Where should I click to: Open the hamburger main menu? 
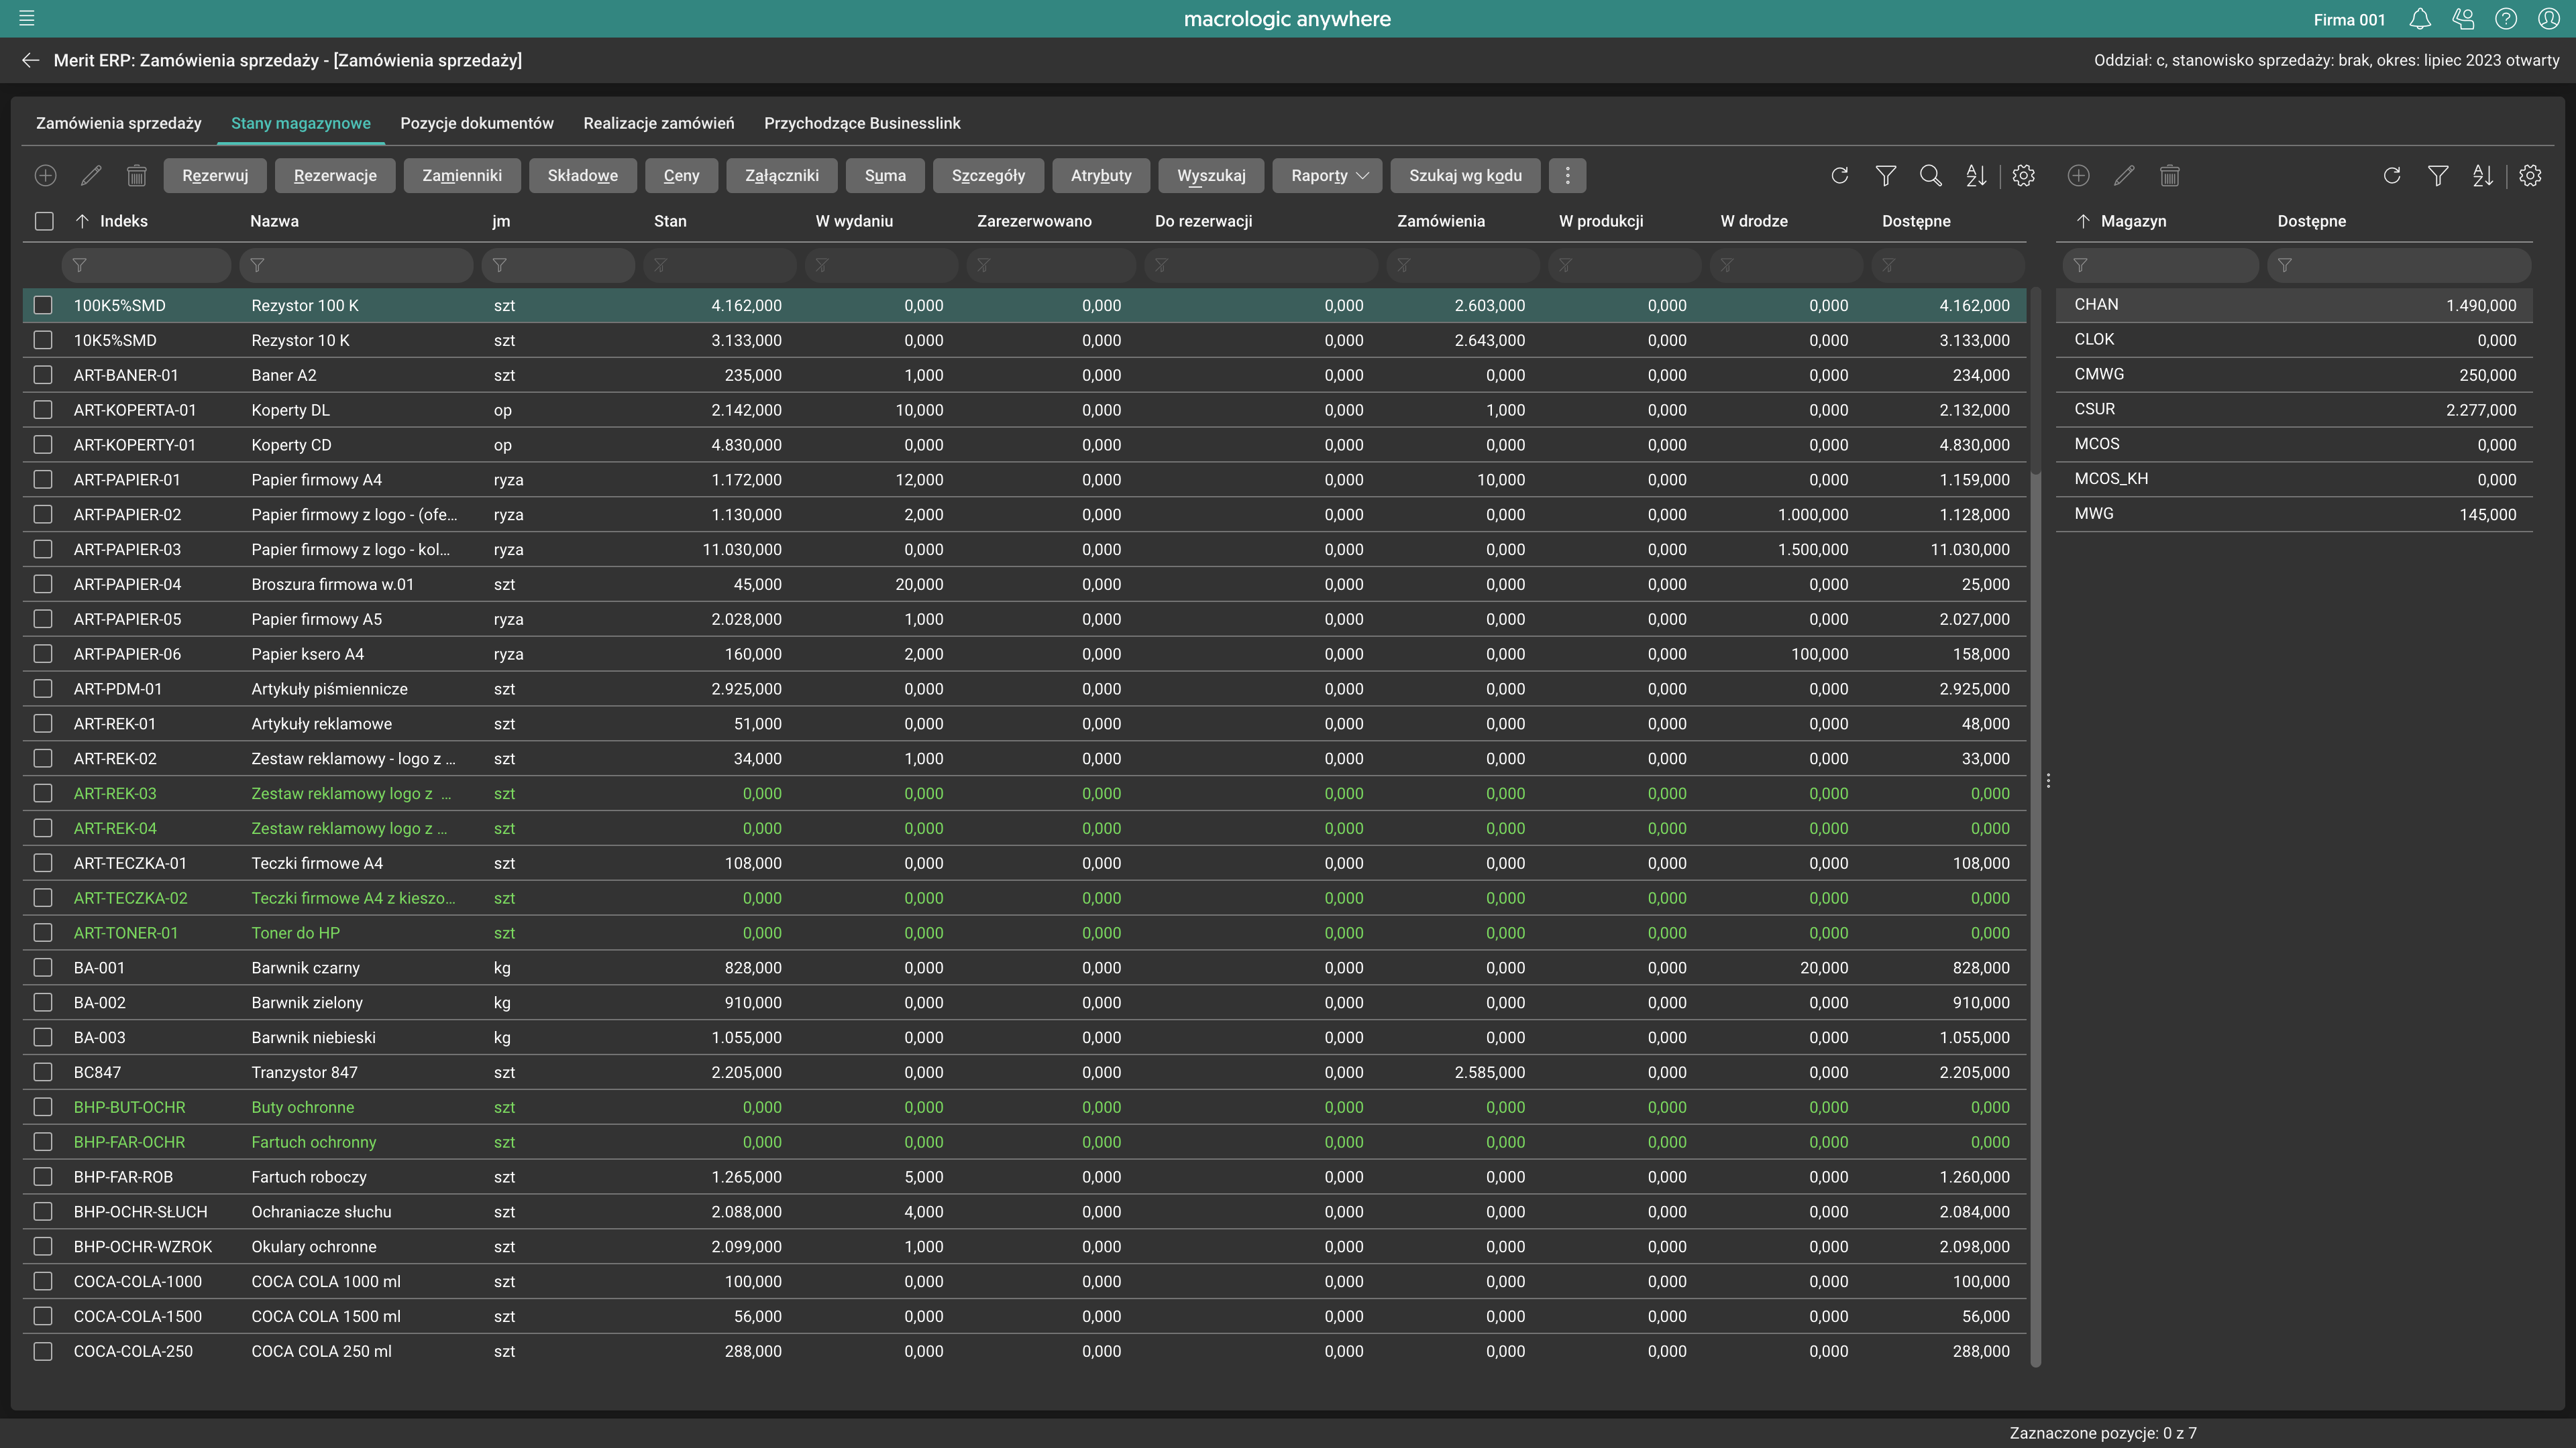(x=27, y=18)
